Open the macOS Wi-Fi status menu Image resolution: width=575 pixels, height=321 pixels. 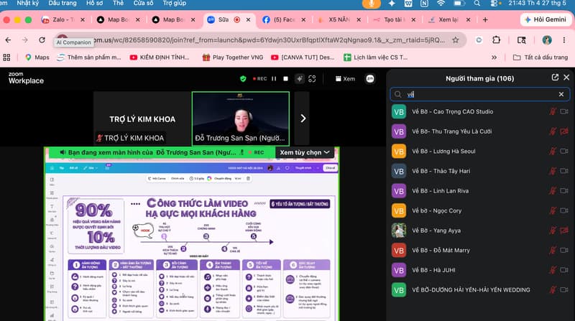[441, 4]
